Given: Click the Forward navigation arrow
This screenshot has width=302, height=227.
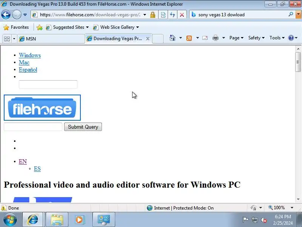Looking at the screenshot, I should pos(17,15).
